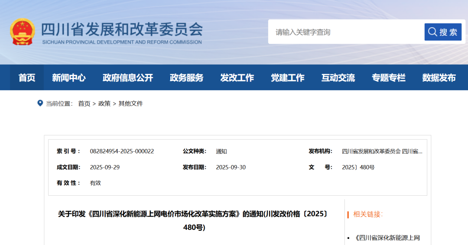Open the 首页 navigation tab

27,78
